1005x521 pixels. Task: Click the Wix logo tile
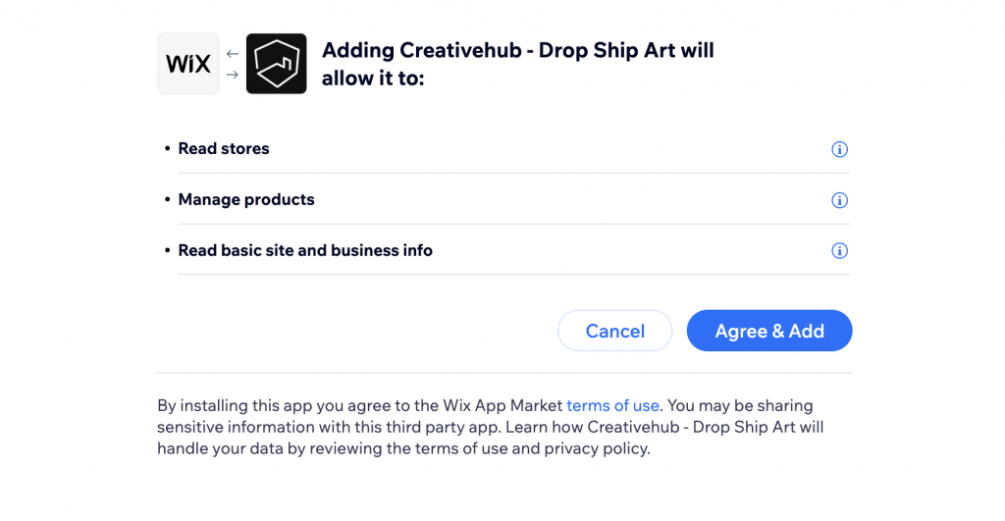(188, 64)
